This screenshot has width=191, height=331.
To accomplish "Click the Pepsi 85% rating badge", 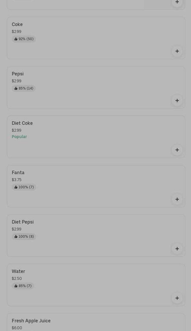I will (24, 88).
